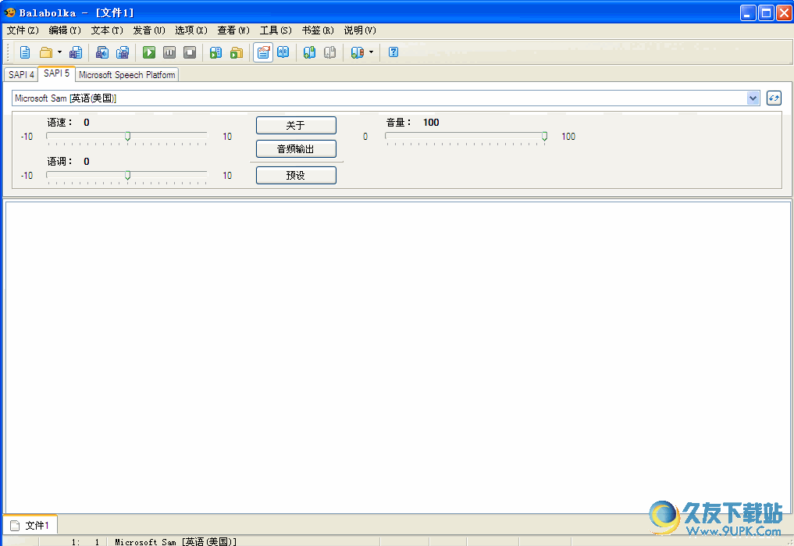
Task: Click the 关于 button
Action: point(296,125)
